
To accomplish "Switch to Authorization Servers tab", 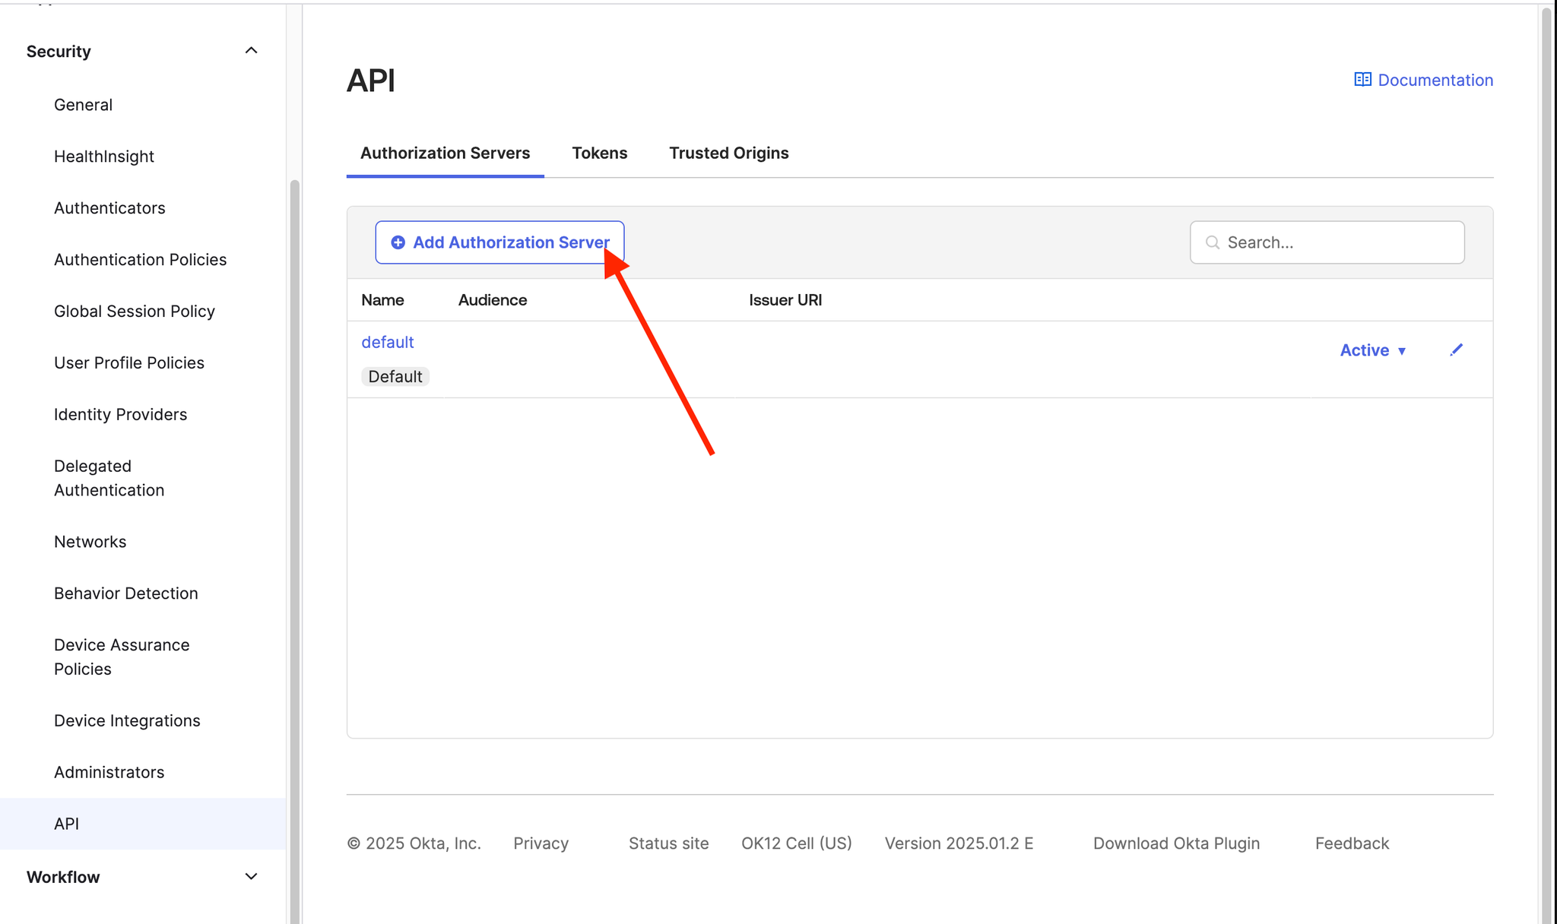I will tap(445, 153).
